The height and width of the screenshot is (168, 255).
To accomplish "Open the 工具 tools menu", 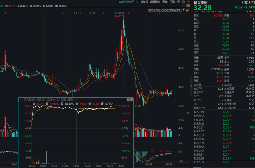I will (172, 2).
